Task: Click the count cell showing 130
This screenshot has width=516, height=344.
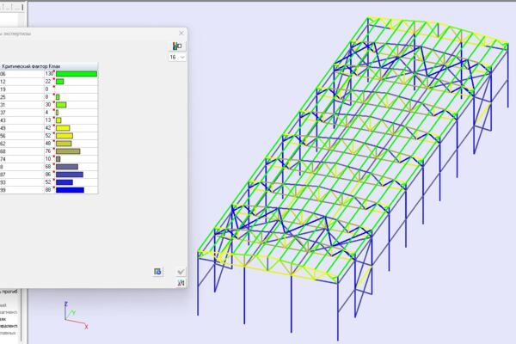Action: pyautogui.click(x=50, y=74)
